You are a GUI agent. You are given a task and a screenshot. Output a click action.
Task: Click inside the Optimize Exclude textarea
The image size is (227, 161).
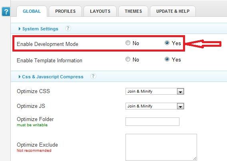click(161, 147)
